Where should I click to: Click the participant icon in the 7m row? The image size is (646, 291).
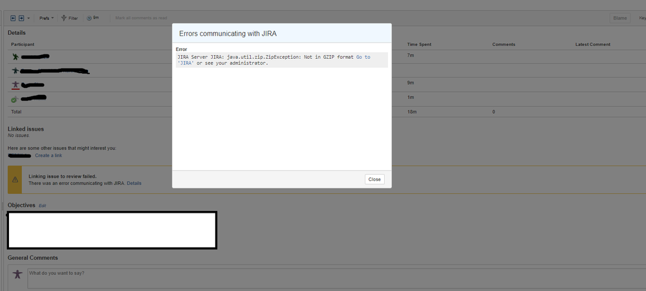[16, 56]
